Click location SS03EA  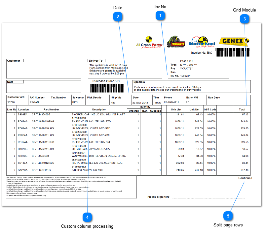pos(22,115)
